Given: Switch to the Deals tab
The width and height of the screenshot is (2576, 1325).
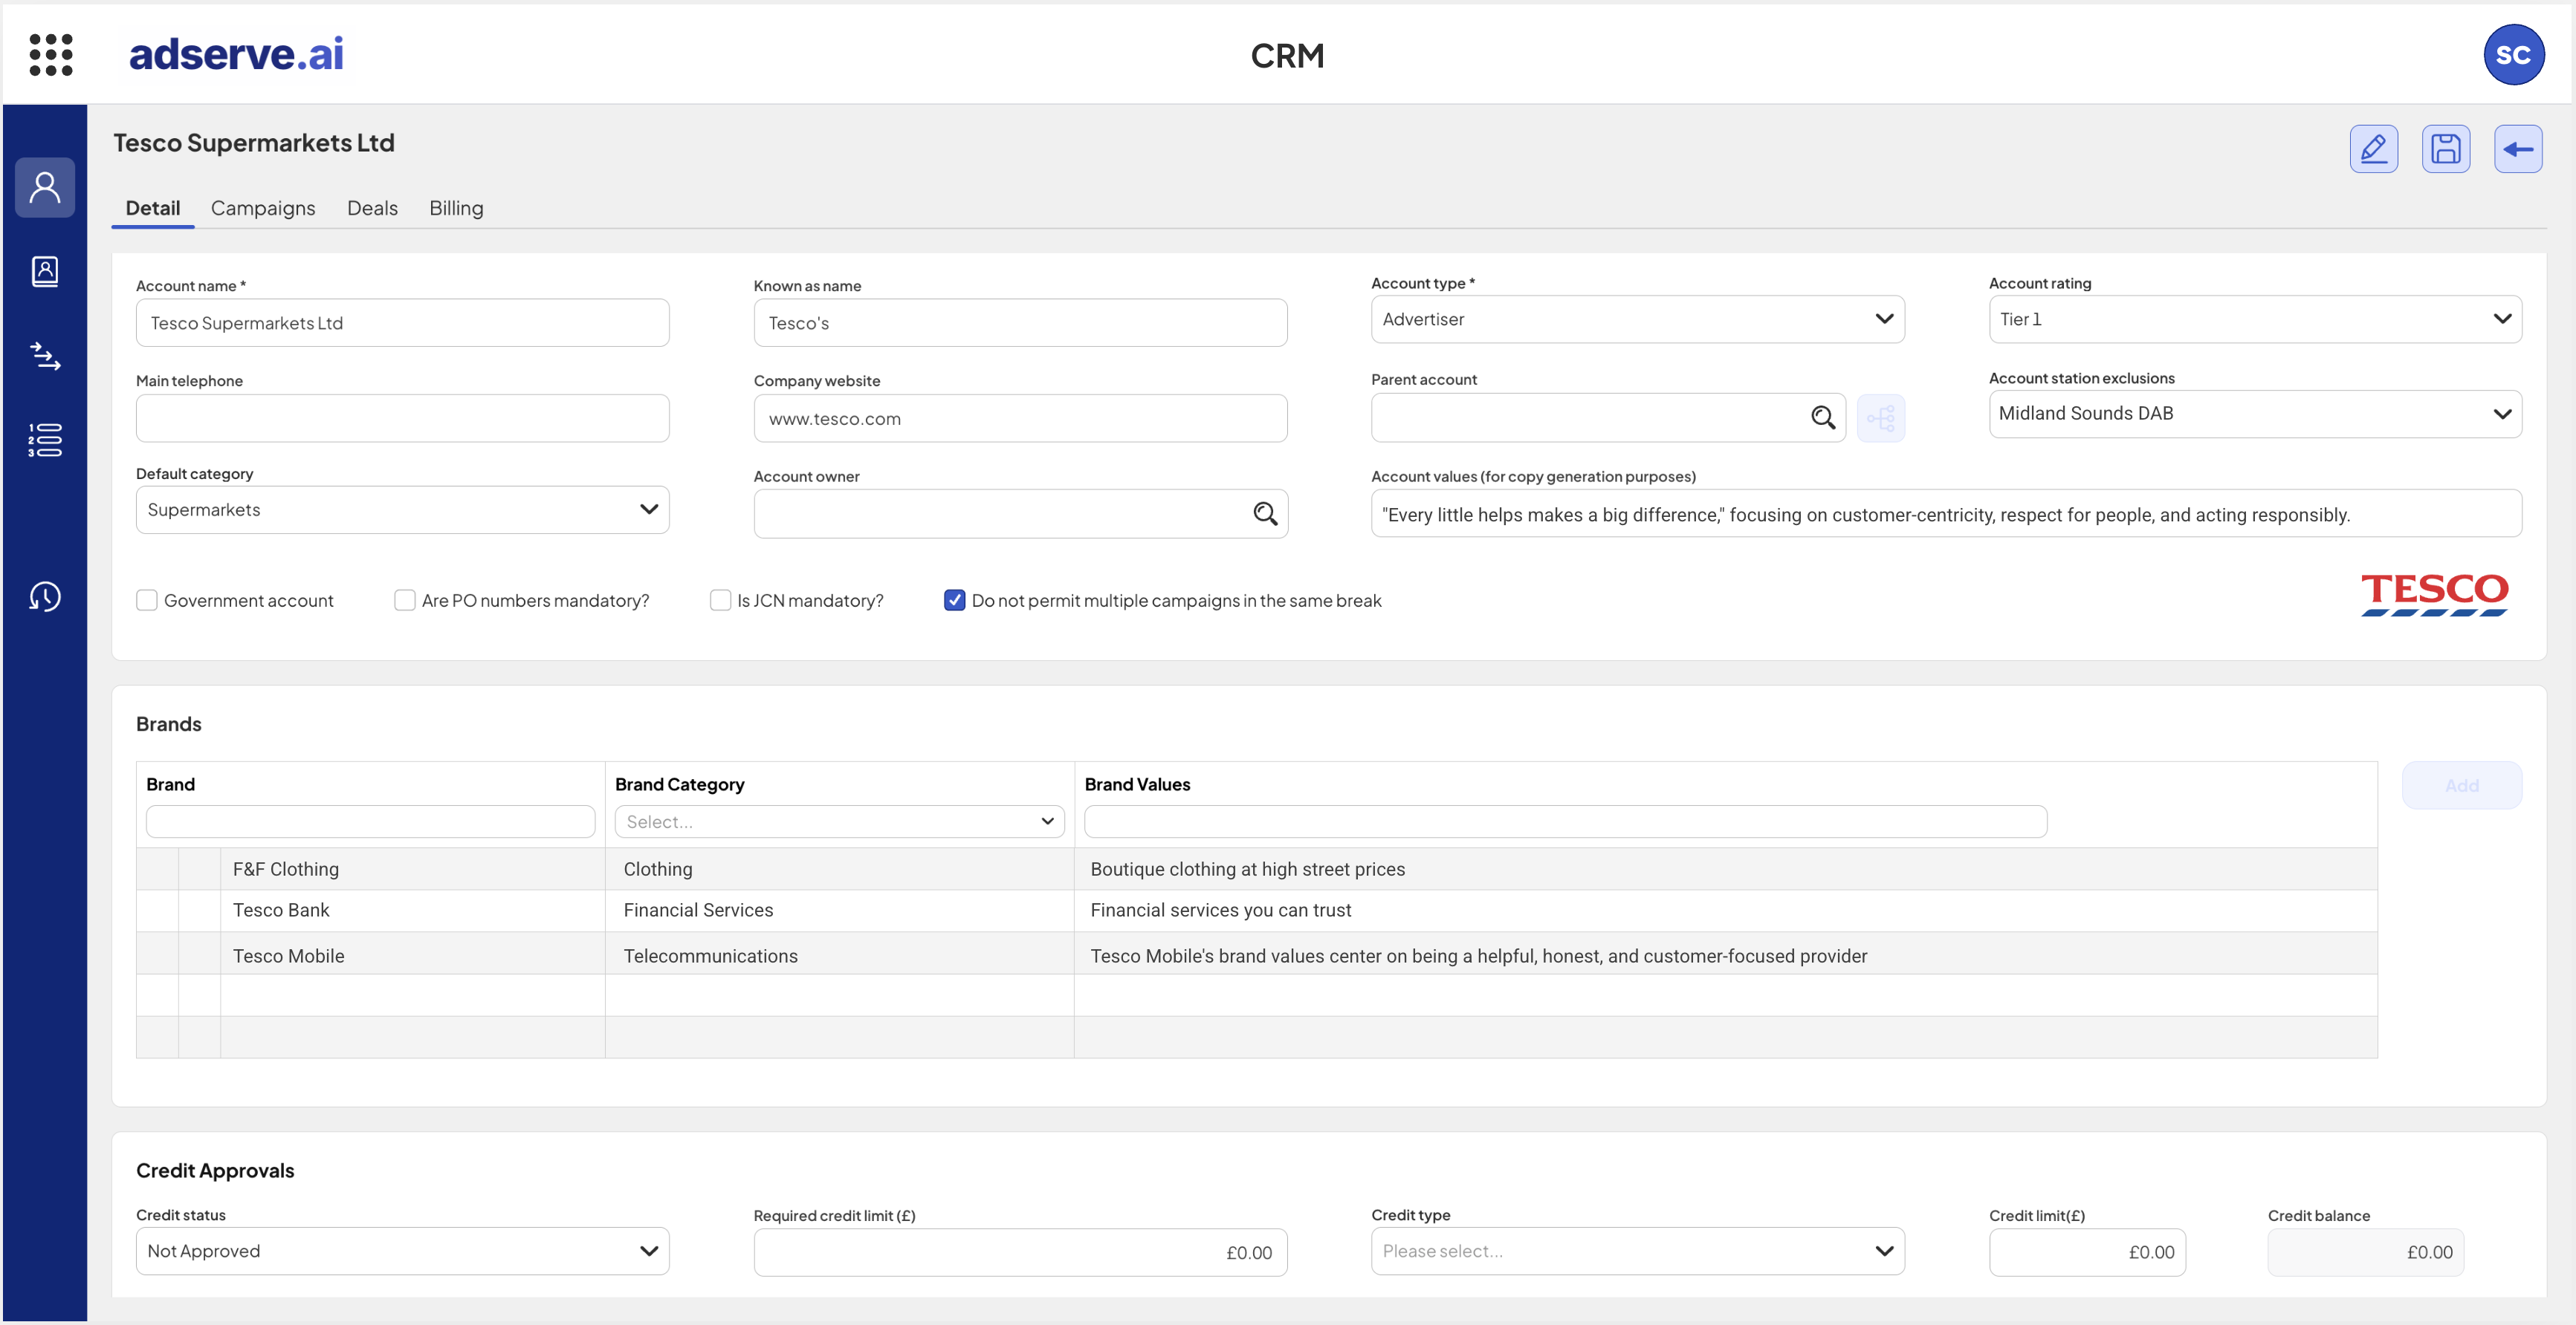Looking at the screenshot, I should coord(372,208).
